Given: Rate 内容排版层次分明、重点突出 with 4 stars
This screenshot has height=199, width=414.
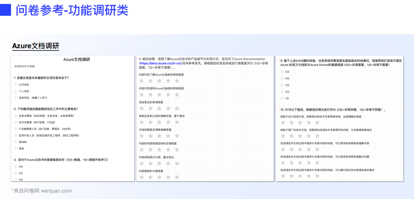Looking at the screenshot, I should (x=168, y=163).
